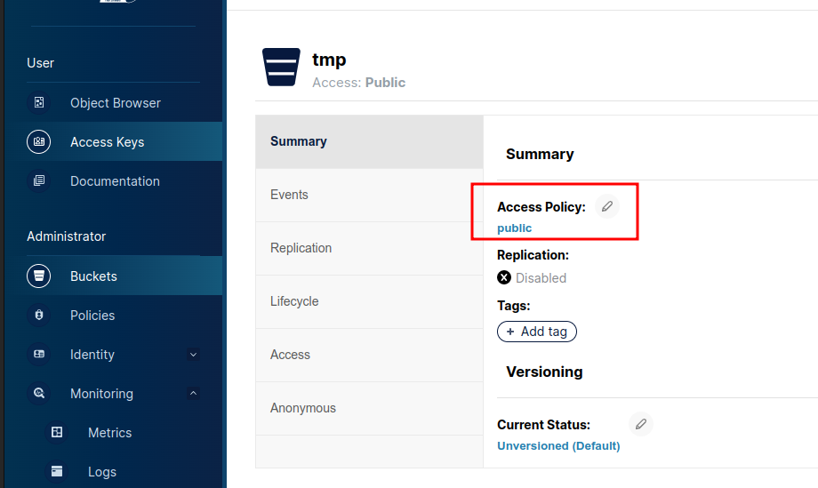Viewport: 818px width, 488px height.
Task: Click the public access policy link
Action: point(514,228)
